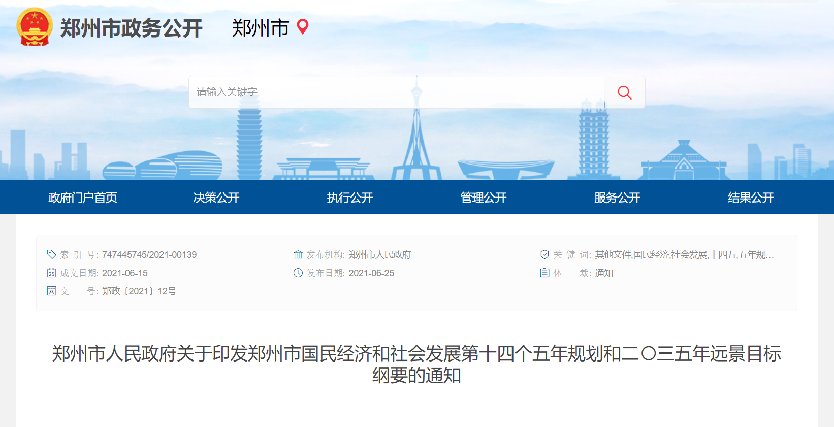Click the red magnifier search icon

click(x=624, y=92)
